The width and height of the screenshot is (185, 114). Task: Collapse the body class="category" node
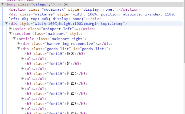pos(2,4)
